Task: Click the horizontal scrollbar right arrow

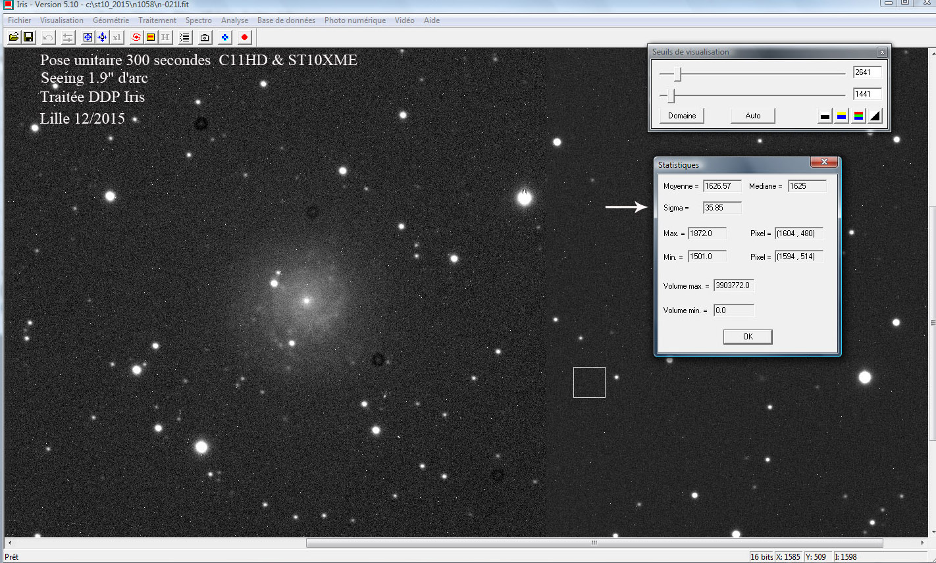Action: pyautogui.click(x=922, y=543)
